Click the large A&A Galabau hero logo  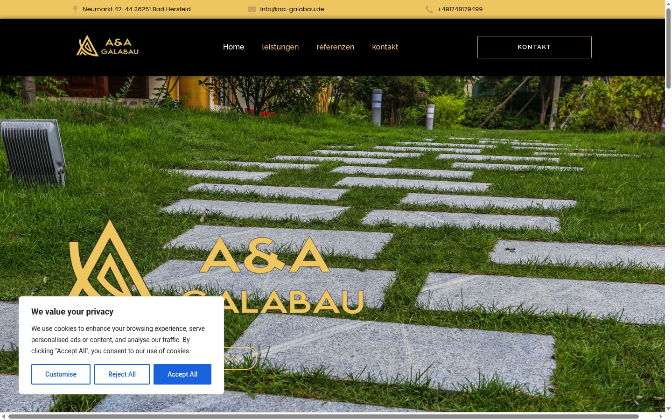point(215,266)
